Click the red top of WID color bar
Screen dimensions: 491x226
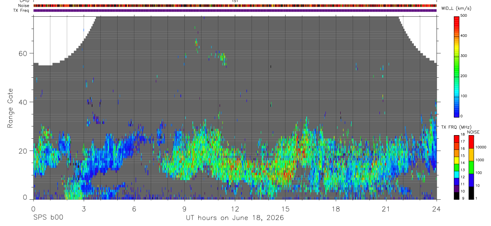[x=457, y=18]
